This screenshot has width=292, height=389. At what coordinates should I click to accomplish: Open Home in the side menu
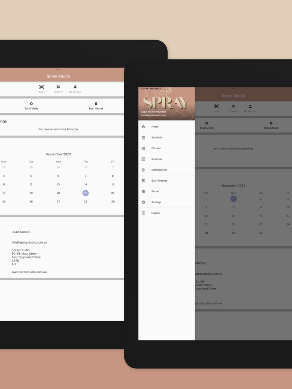click(x=166, y=127)
